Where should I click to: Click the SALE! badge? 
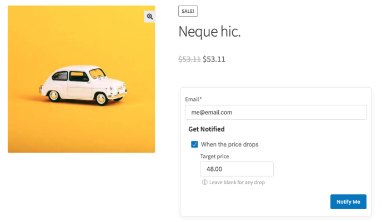pos(188,11)
